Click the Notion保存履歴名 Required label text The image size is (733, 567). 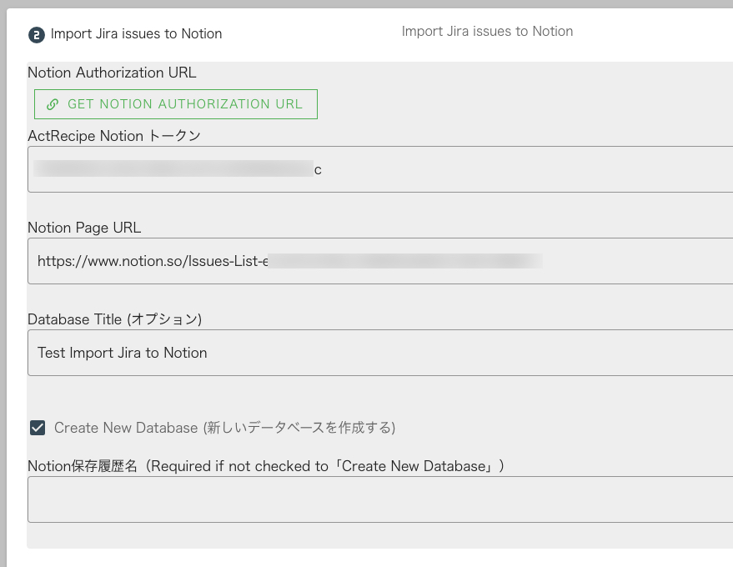click(x=266, y=466)
